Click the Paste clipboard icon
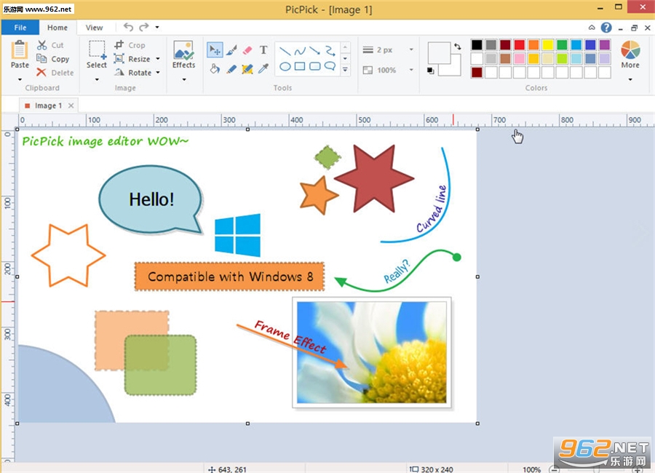The height and width of the screenshot is (473, 655). point(19,49)
